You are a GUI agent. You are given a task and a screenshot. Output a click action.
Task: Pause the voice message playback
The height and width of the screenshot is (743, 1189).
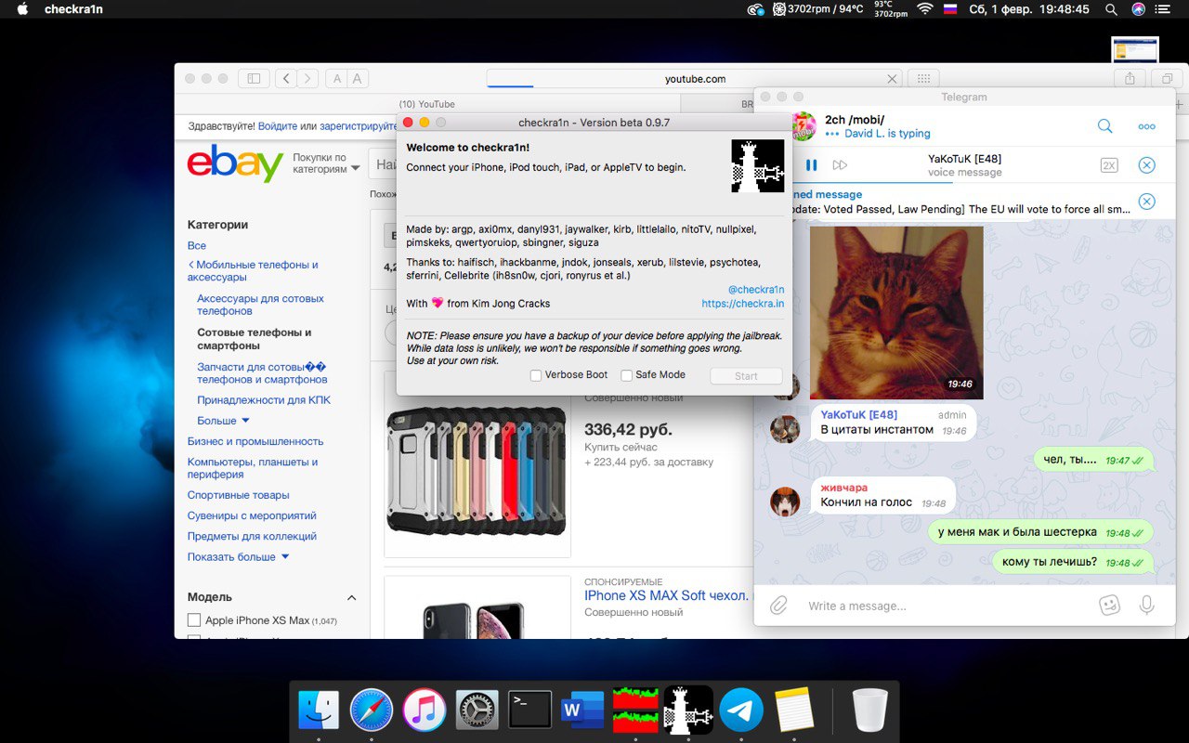[x=811, y=165]
